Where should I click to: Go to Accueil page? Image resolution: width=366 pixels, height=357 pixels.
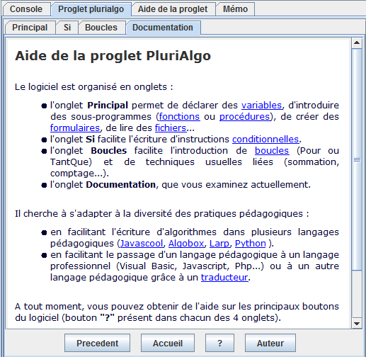168,343
